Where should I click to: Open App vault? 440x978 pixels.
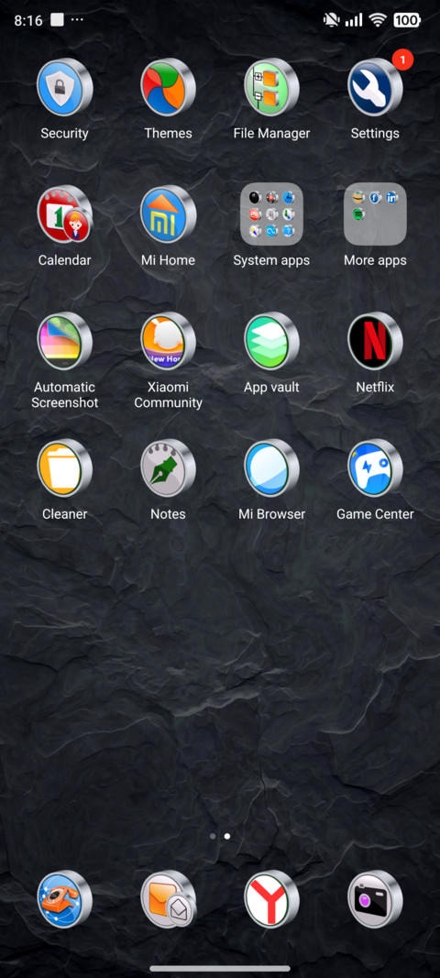coord(271,341)
